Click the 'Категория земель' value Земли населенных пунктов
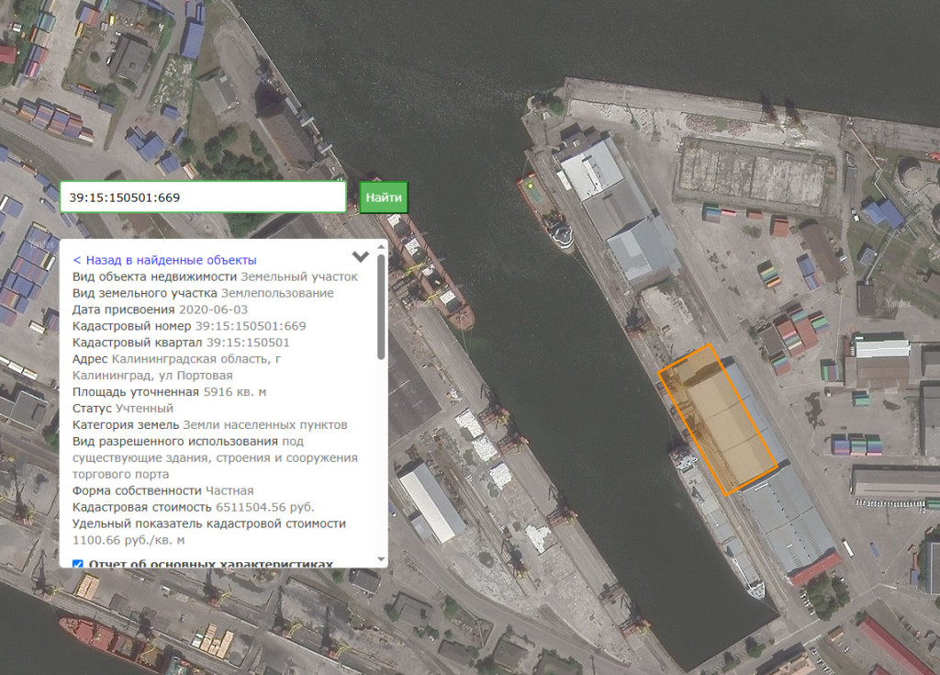 click(x=265, y=425)
